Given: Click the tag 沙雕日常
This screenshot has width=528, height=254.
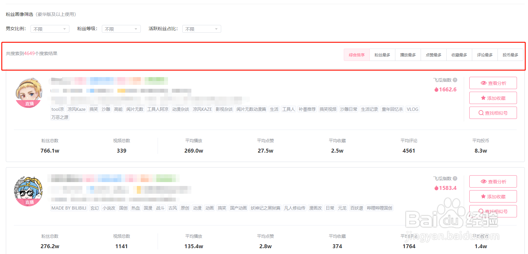Looking at the screenshot, I should (x=349, y=109).
